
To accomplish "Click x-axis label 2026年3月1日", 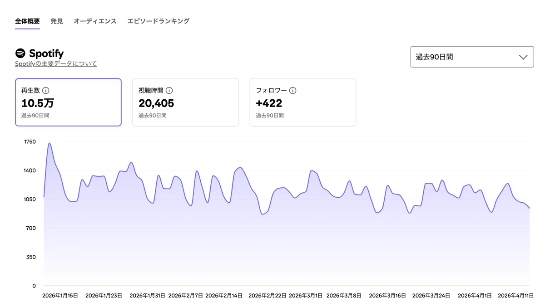I will click(x=306, y=296).
